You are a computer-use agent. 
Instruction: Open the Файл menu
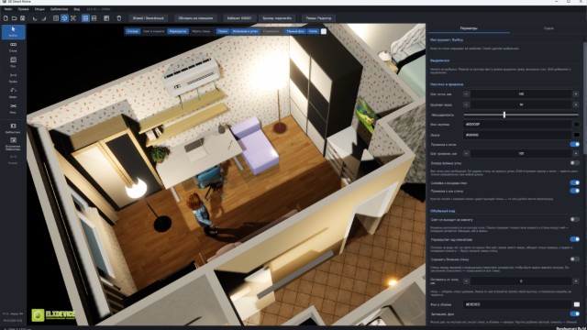(8, 9)
